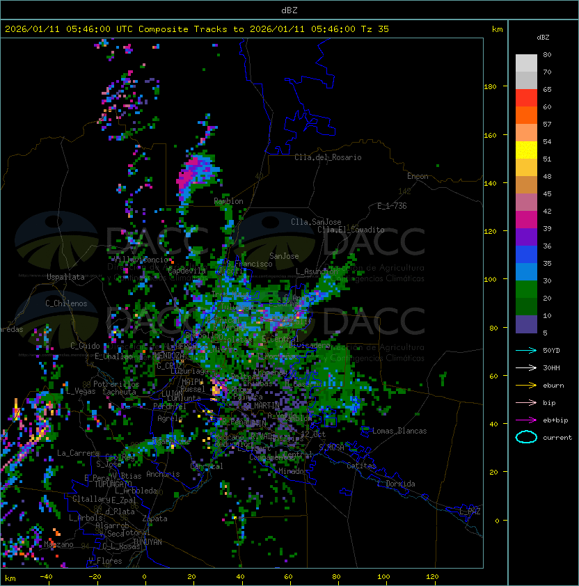Click the 'Villavicencio' map label
This screenshot has width=579, height=586.
pyautogui.click(x=141, y=260)
